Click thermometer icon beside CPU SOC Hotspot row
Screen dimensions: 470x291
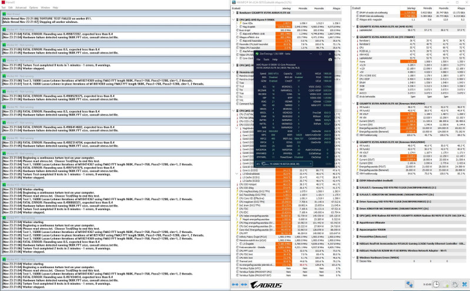pos(237,184)
